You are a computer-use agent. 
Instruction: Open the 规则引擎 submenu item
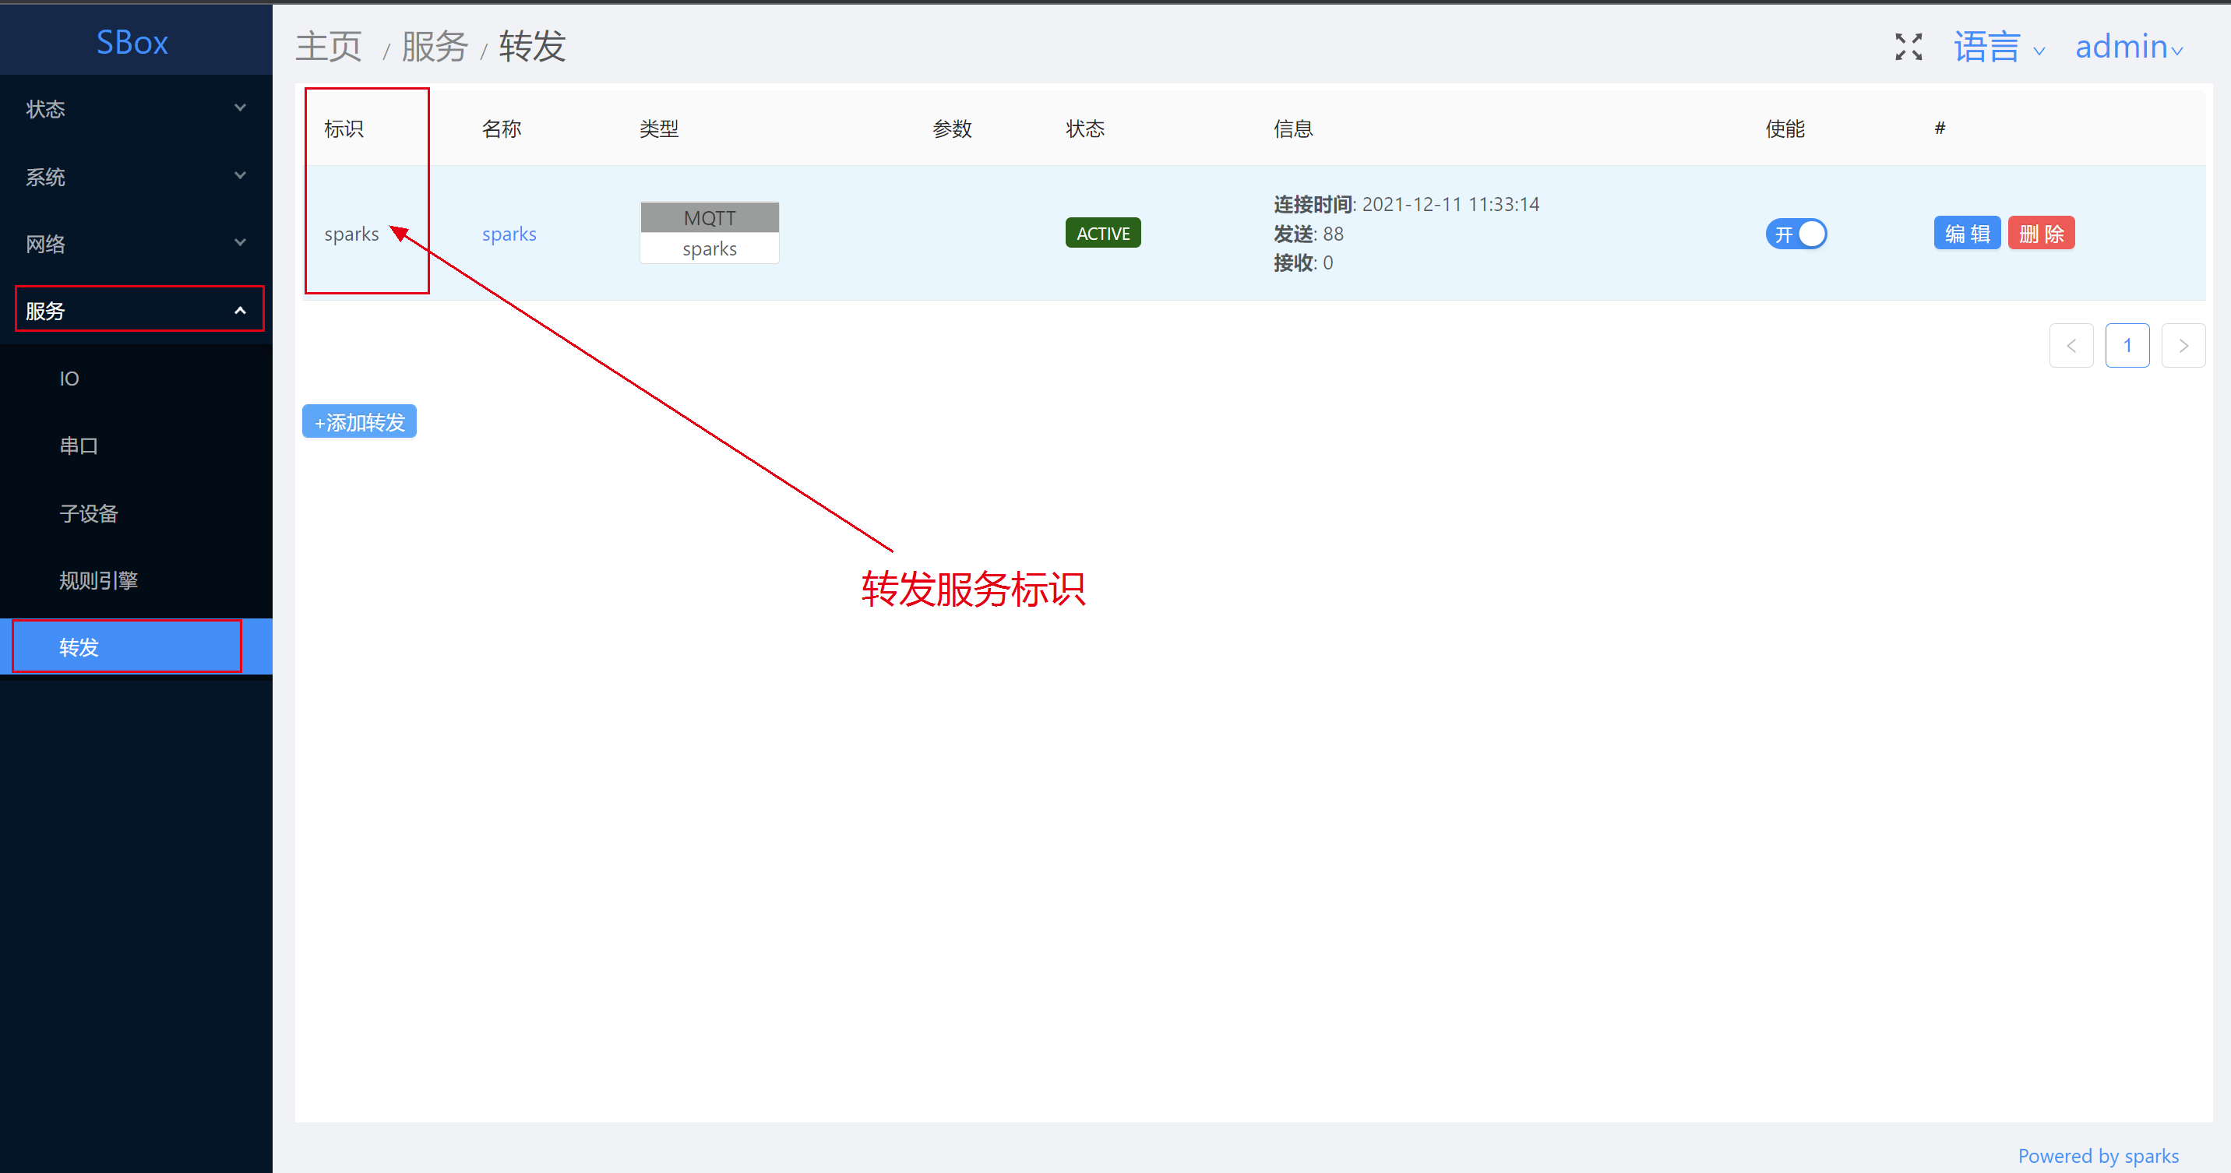[x=98, y=580]
